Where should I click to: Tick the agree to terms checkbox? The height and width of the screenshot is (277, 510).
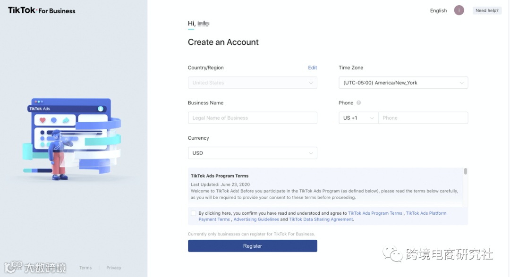[193, 213]
